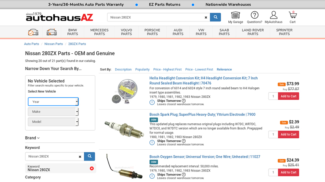The width and height of the screenshot is (325, 182).
Task: Add Bosch Oxygen Sensor to cart
Action: click(x=288, y=172)
